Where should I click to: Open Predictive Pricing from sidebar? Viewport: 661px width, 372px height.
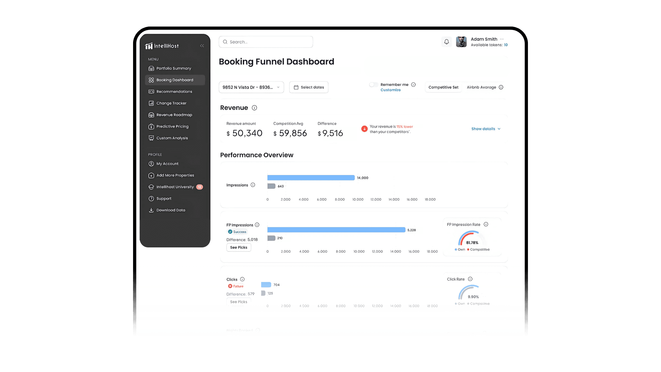tap(172, 126)
